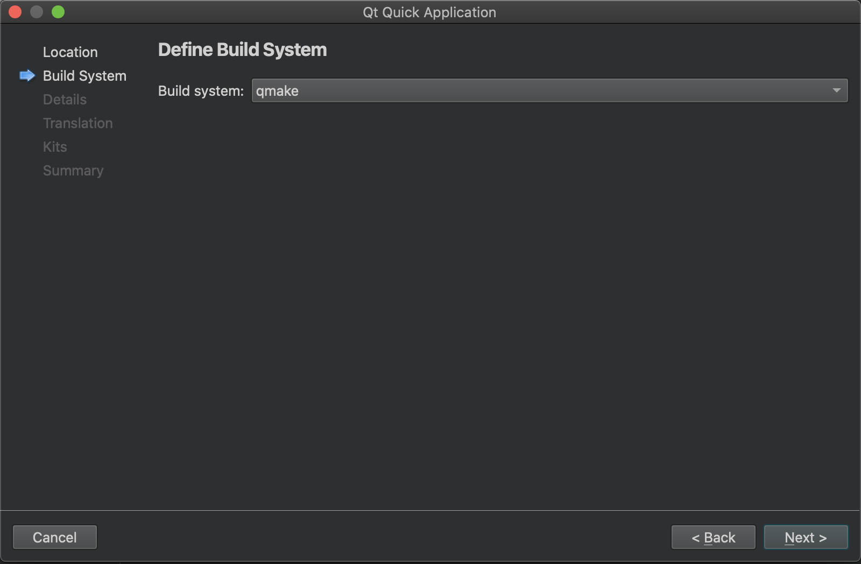Click the Summary step in sidebar
This screenshot has height=564, width=861.
(x=73, y=171)
